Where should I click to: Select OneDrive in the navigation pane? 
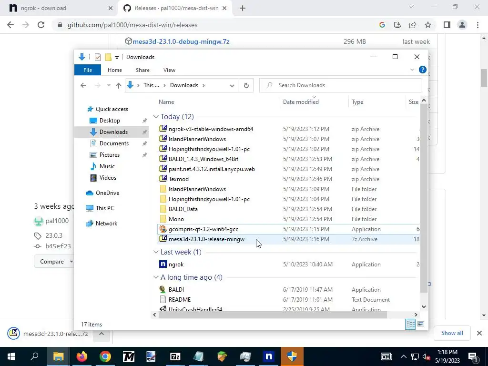107,193
